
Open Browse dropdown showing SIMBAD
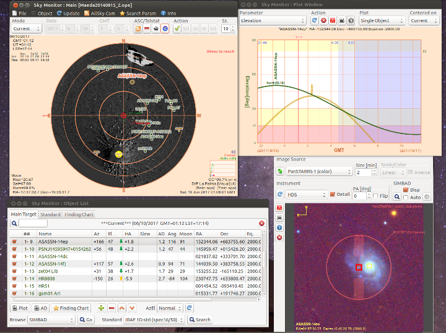(x=51, y=319)
